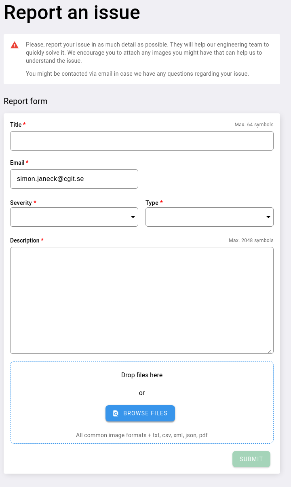Click the 'Drop files here' text

pos(142,375)
